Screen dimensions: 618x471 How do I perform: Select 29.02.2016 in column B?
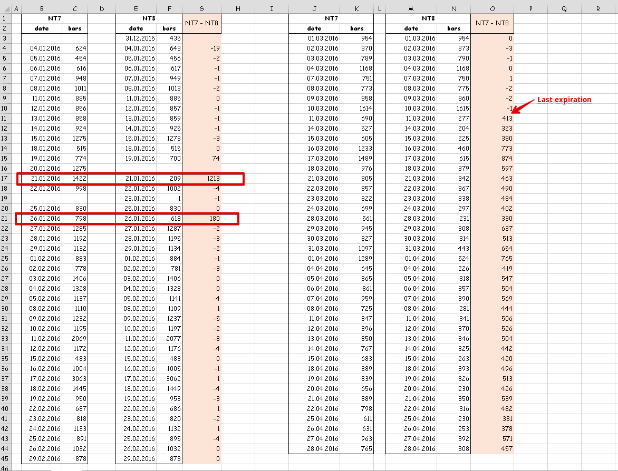tap(42, 459)
